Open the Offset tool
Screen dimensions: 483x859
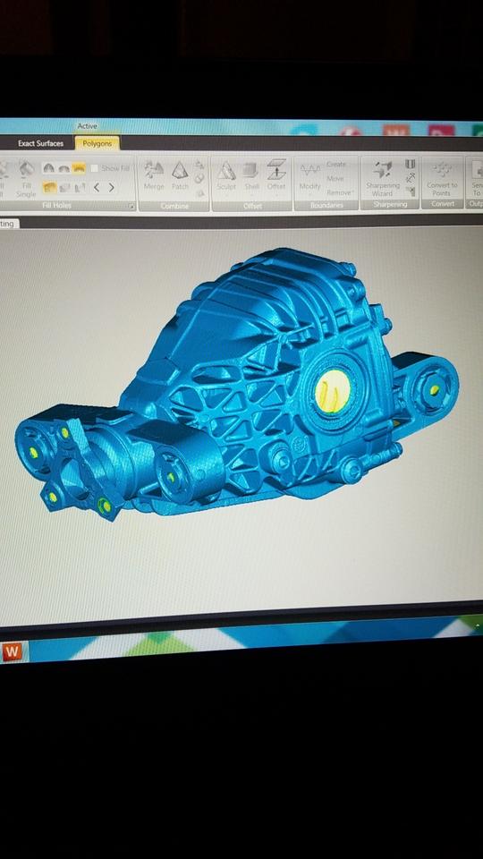pyautogui.click(x=276, y=176)
